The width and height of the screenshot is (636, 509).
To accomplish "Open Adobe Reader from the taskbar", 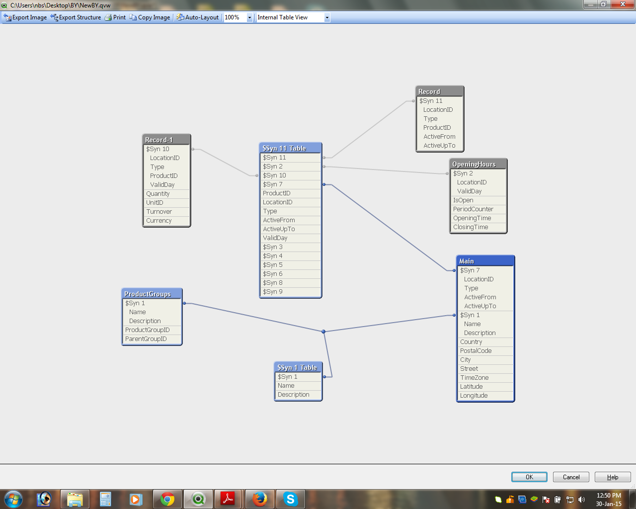I will [228, 499].
